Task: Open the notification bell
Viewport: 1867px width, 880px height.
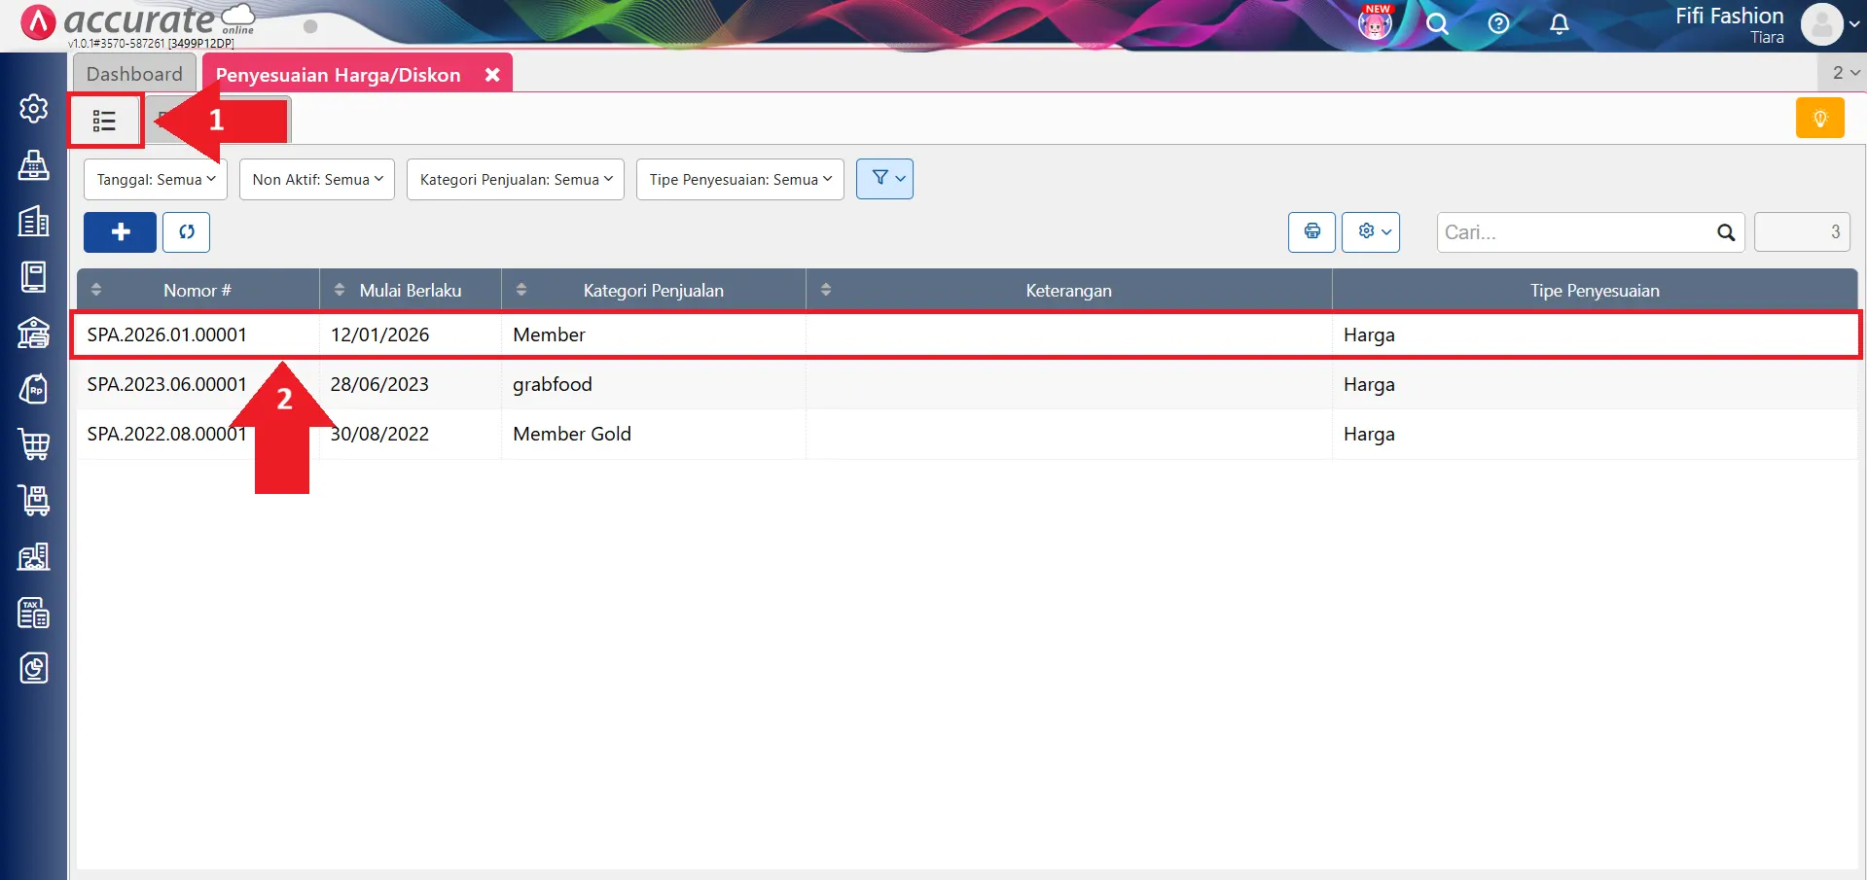Action: point(1559,24)
